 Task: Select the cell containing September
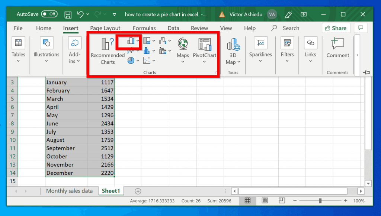[x=66, y=148]
